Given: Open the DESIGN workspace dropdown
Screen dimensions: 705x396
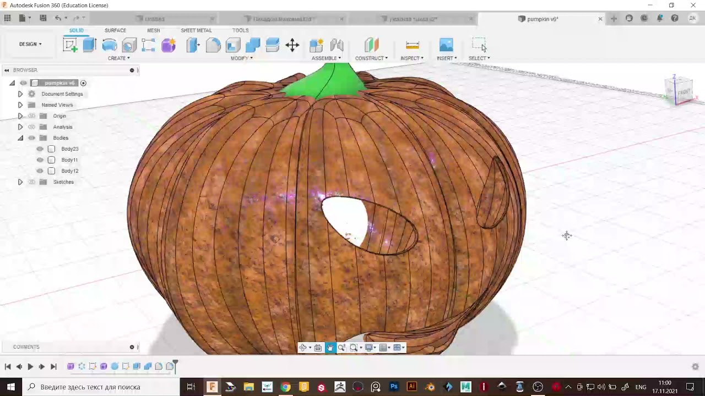Looking at the screenshot, I should coord(30,44).
